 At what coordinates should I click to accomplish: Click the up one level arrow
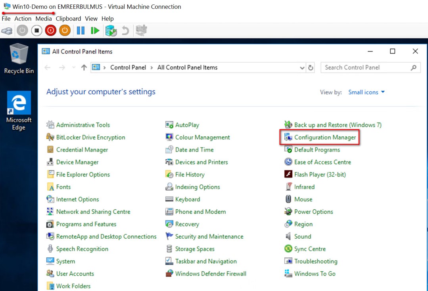84,67
